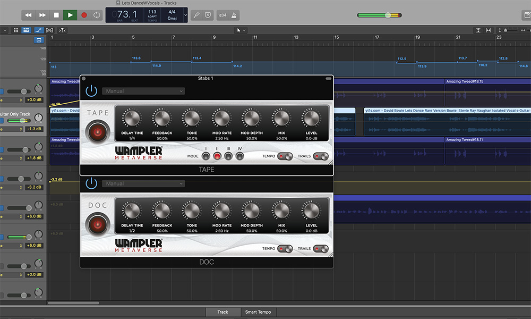Open the tracks area menu dropdown chevron
This screenshot has height=319, width=531.
[5, 30]
